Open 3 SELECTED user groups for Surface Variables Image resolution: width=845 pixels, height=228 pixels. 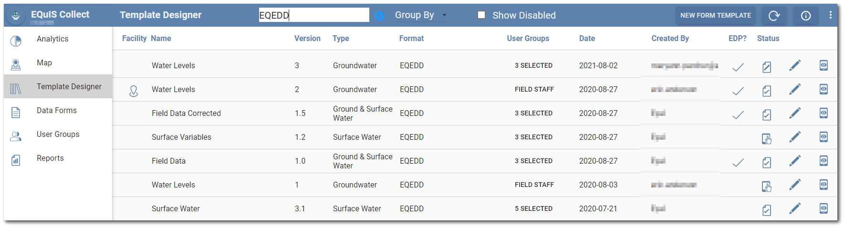click(533, 137)
